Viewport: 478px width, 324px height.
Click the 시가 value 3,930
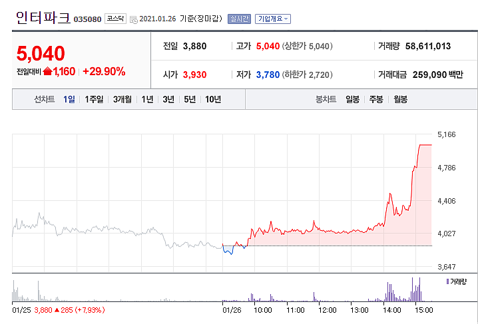tap(195, 75)
